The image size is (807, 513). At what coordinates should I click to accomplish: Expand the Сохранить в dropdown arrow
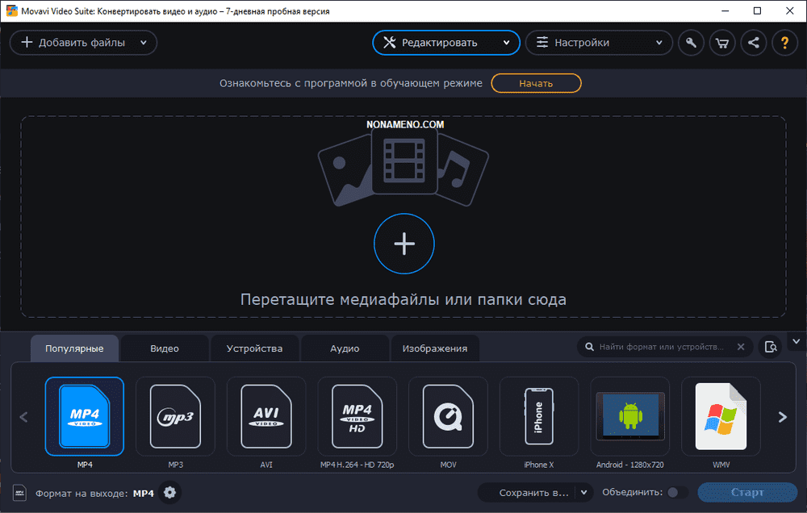point(584,493)
